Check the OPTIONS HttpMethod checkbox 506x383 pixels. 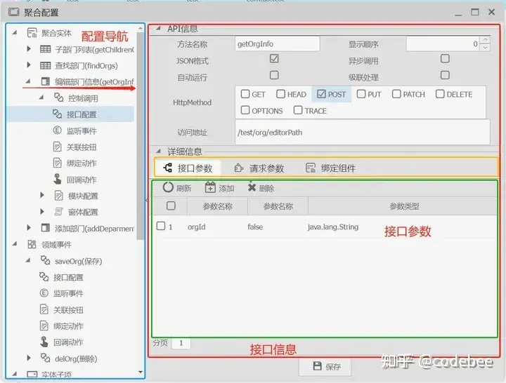coord(245,110)
